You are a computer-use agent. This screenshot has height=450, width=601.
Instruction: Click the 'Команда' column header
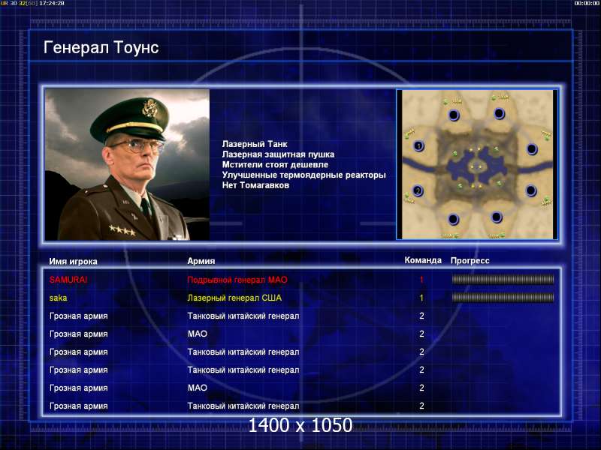pos(423,260)
